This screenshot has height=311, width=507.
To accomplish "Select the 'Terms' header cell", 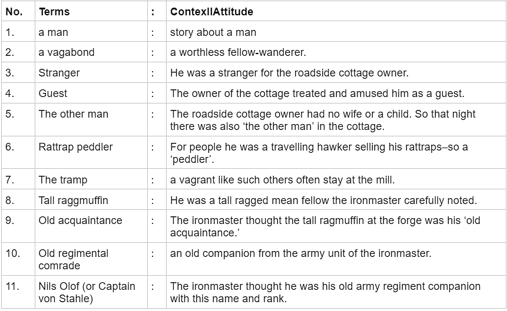I will (x=91, y=11).
